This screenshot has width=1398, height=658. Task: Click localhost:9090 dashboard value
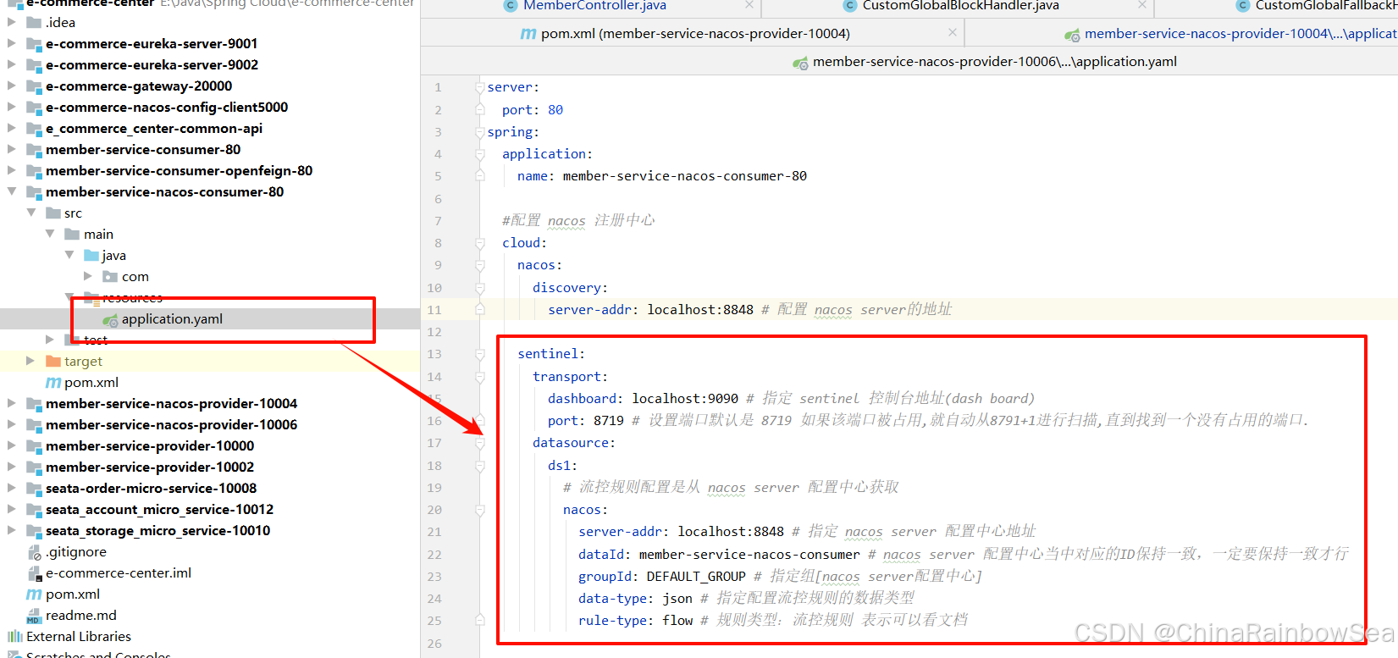tap(685, 399)
